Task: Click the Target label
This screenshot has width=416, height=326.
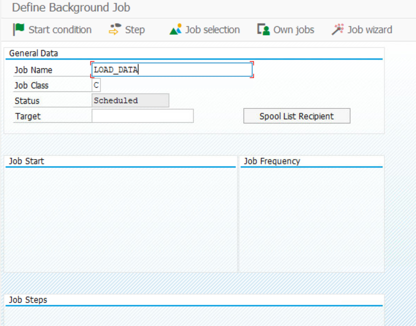Action: (x=28, y=116)
